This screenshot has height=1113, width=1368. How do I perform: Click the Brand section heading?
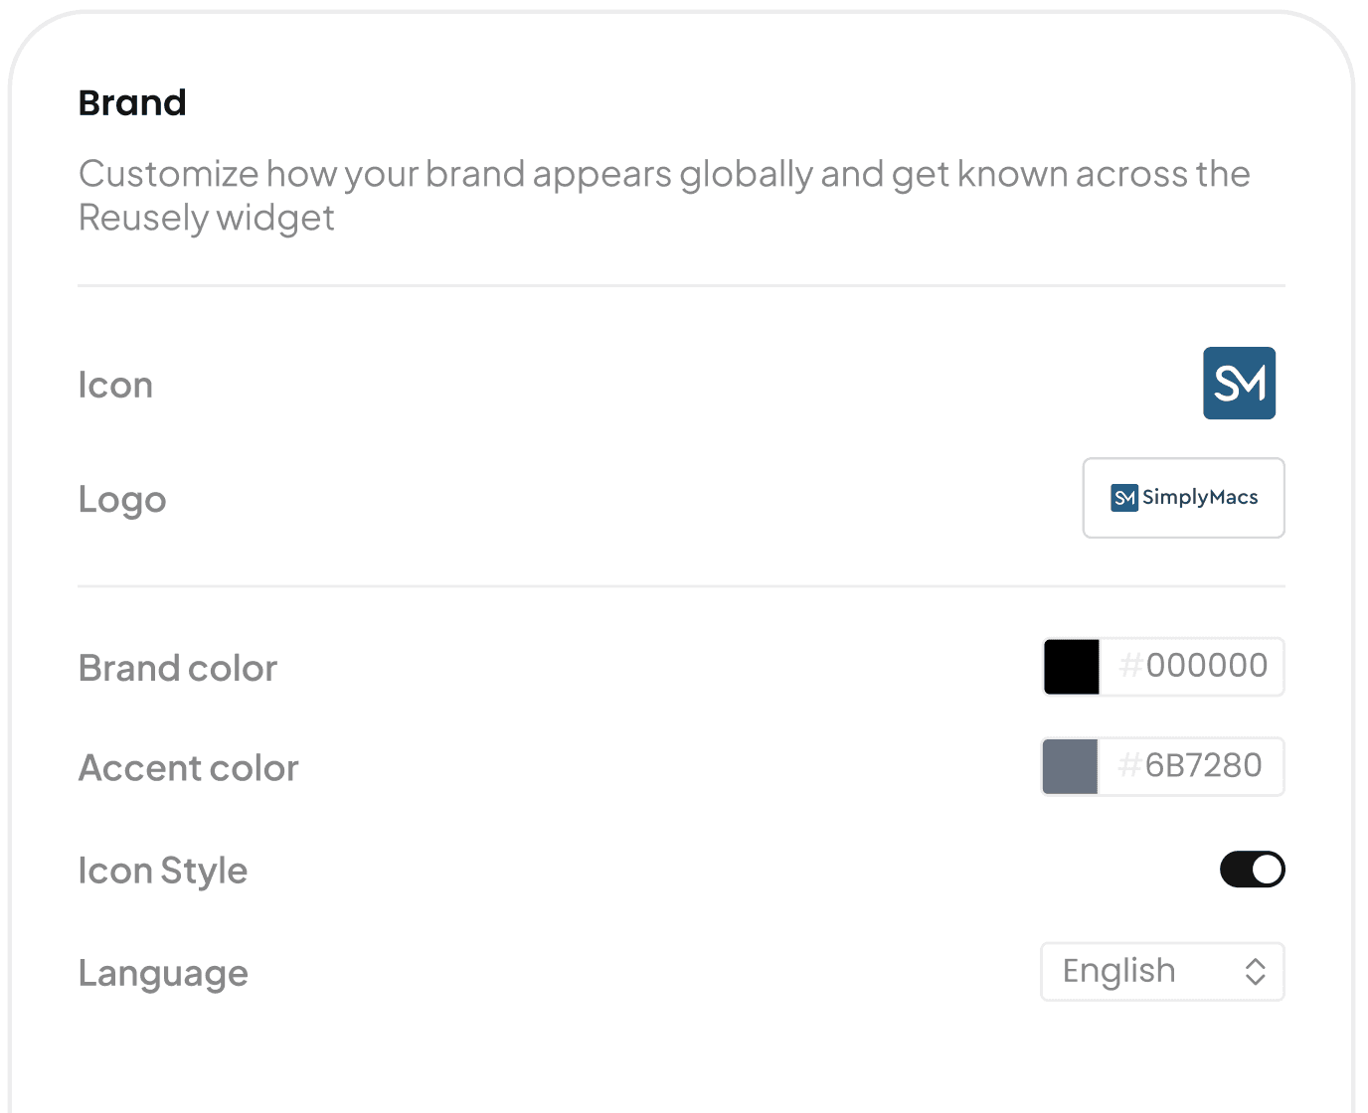pos(132,102)
